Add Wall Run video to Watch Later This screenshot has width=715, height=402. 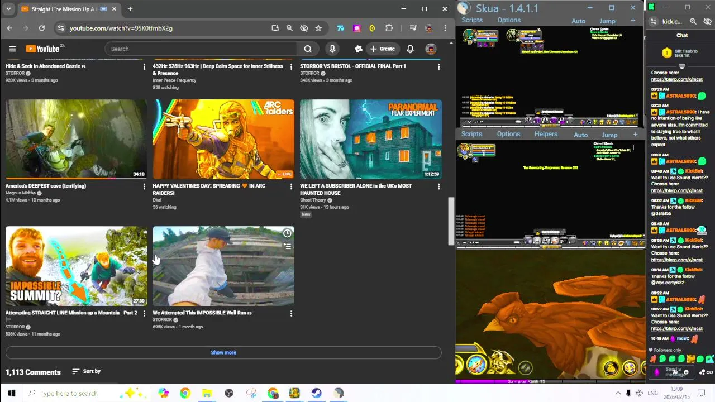[287, 233]
